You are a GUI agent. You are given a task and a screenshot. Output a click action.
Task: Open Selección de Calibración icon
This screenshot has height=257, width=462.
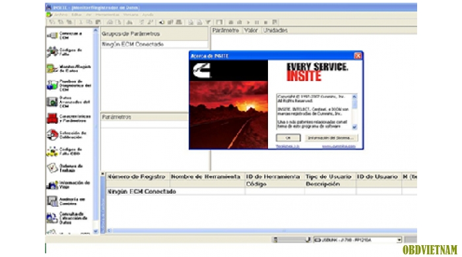52,135
